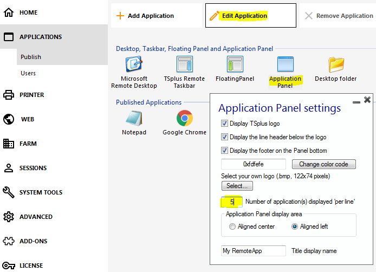The width and height of the screenshot is (376, 272).
Task: Open the Users sub-item under Applications
Action: [28, 73]
